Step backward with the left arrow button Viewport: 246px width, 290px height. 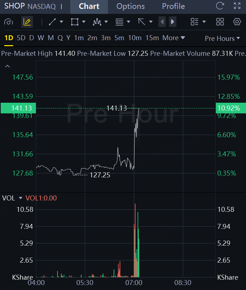pyautogui.click(x=162, y=22)
